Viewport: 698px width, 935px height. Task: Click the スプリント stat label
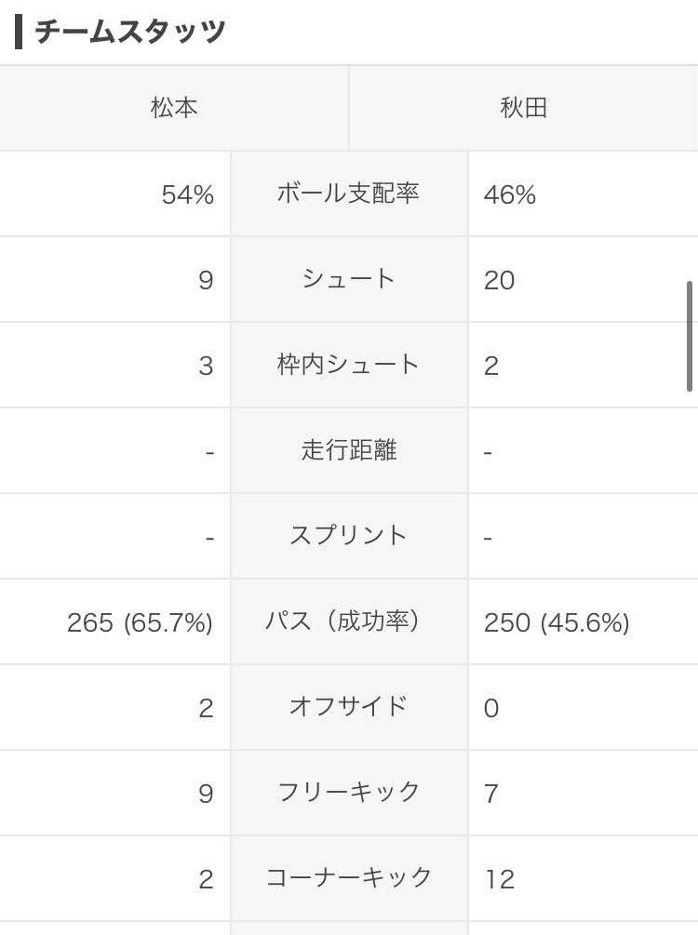pyautogui.click(x=349, y=536)
